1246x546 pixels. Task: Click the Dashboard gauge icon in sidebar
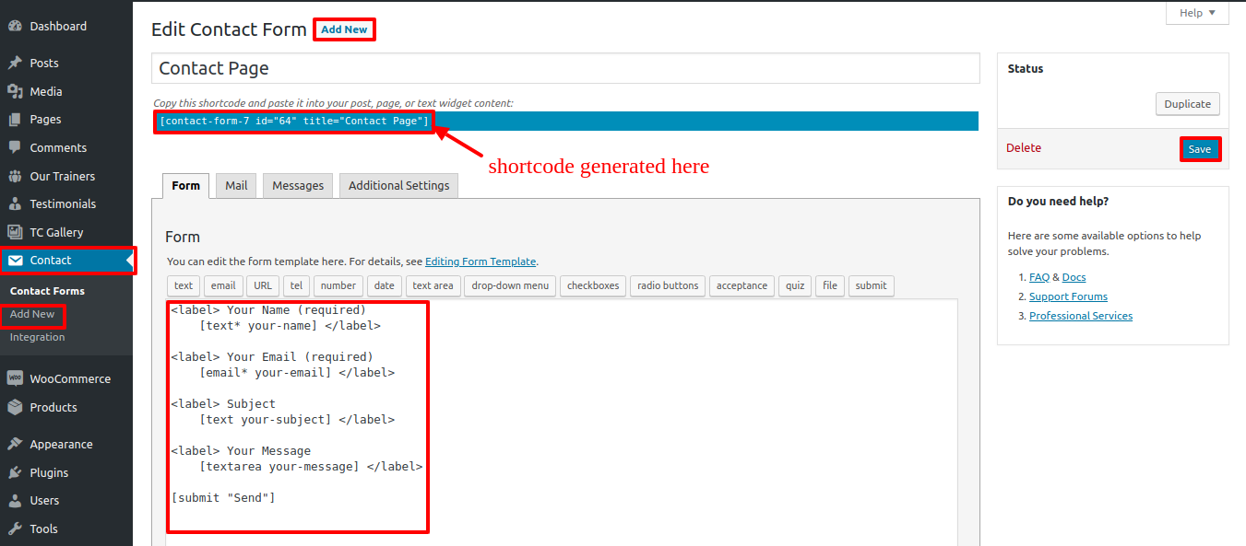tap(15, 27)
